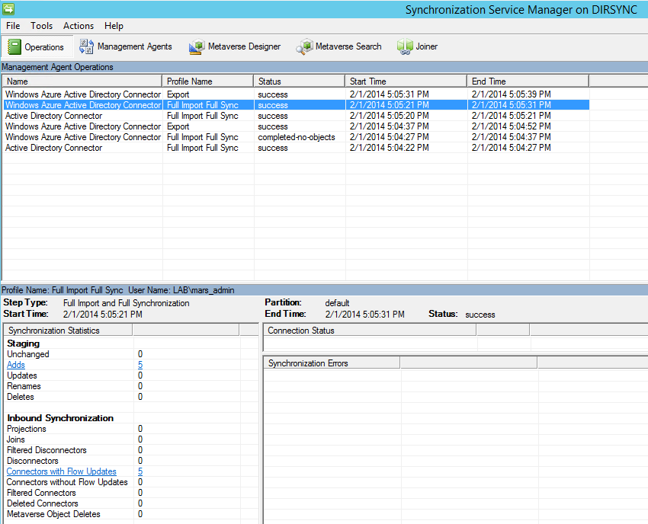Click the application icon in title bar
Viewport: 648px width, 524px height.
tap(8, 9)
